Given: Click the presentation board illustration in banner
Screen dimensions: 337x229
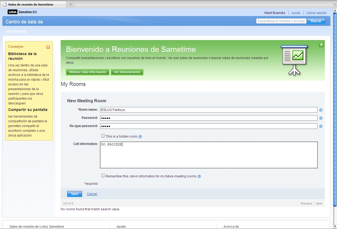Looking at the screenshot, I should [294, 60].
